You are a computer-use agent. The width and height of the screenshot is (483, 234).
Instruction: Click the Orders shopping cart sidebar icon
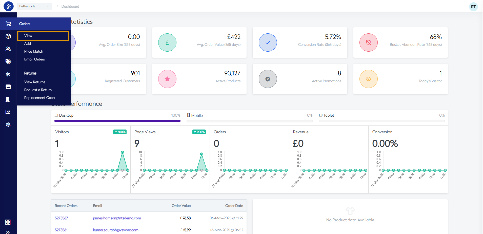8,24
